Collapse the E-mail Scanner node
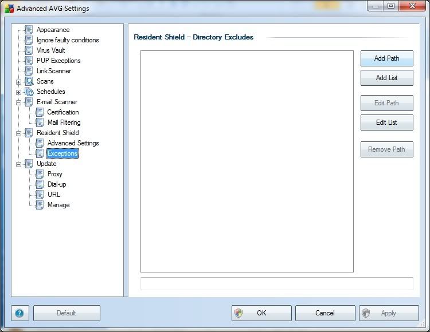Viewport: 430px width, 332px height. (x=18, y=102)
